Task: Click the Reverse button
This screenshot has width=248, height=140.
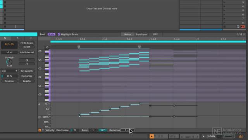Action: (9, 81)
